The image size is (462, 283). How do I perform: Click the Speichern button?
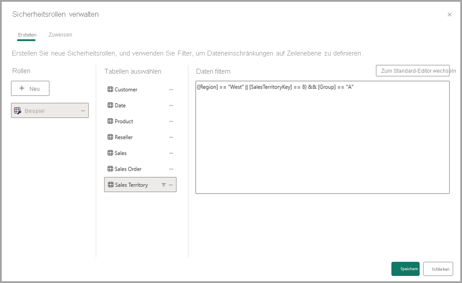(x=406, y=269)
